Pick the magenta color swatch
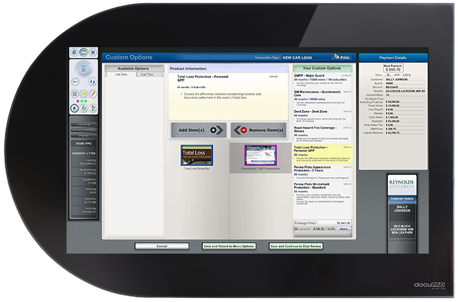 coord(78,101)
